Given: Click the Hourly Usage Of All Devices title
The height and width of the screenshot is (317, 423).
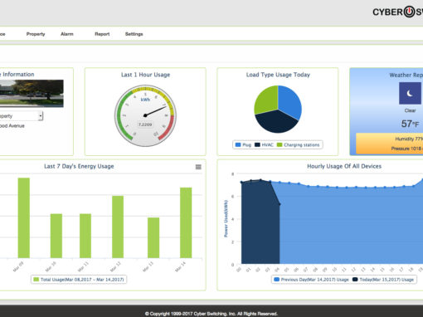Looking at the screenshot, I should (344, 166).
